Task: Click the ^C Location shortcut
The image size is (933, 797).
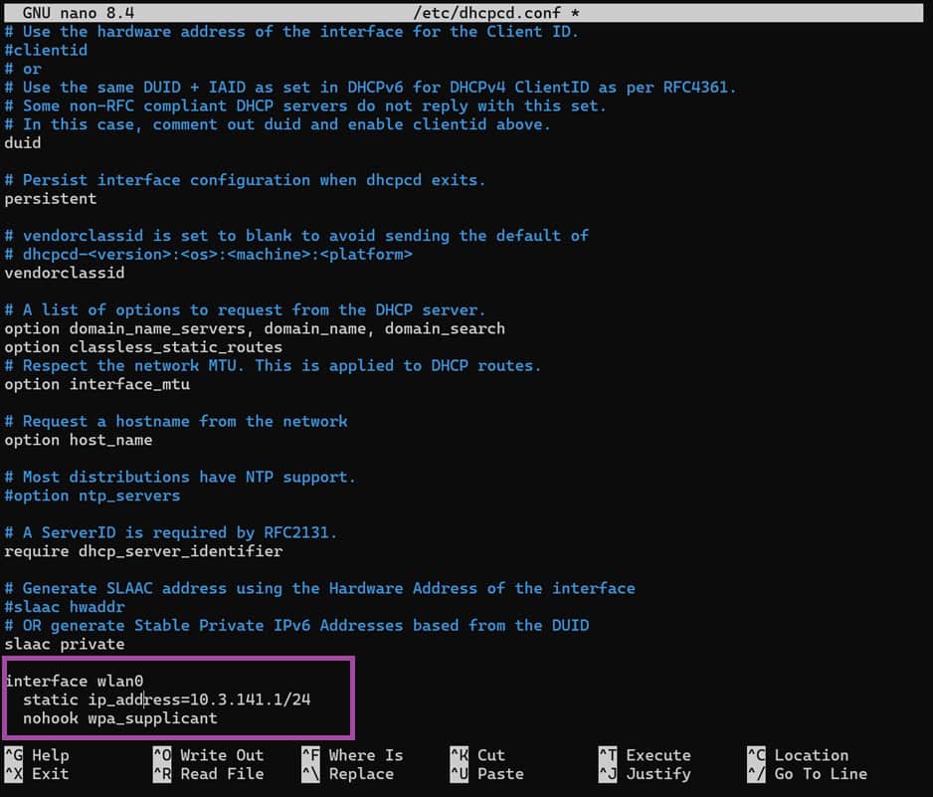Action: 797,755
